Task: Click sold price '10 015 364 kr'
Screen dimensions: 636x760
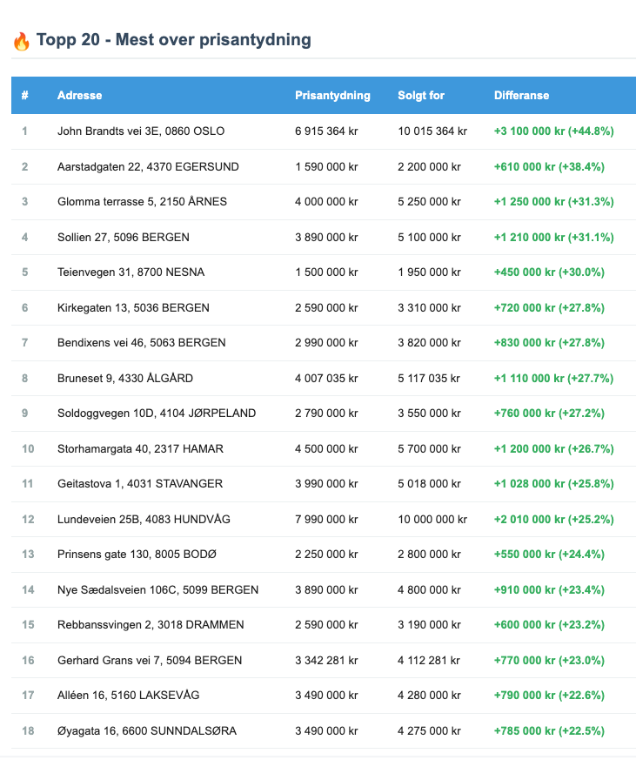Action: coord(432,131)
